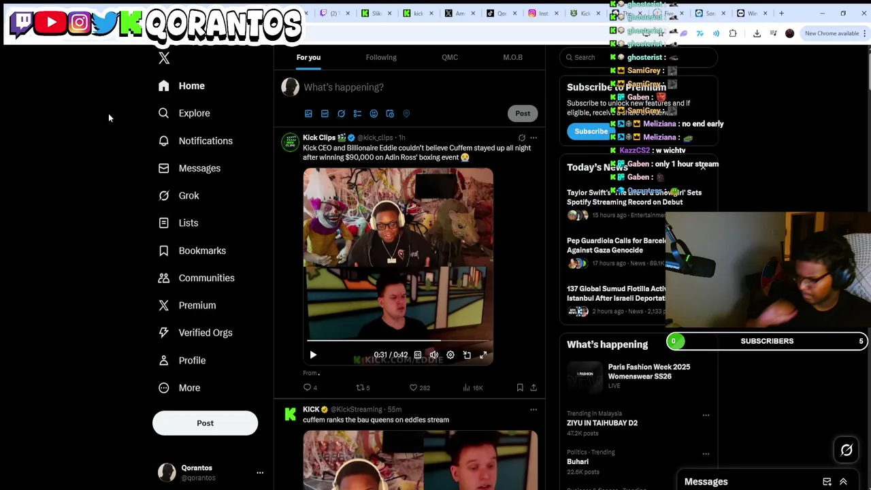Open Paris Fashion Week 2025 live event
This screenshot has height=490, width=871.
tap(638, 376)
